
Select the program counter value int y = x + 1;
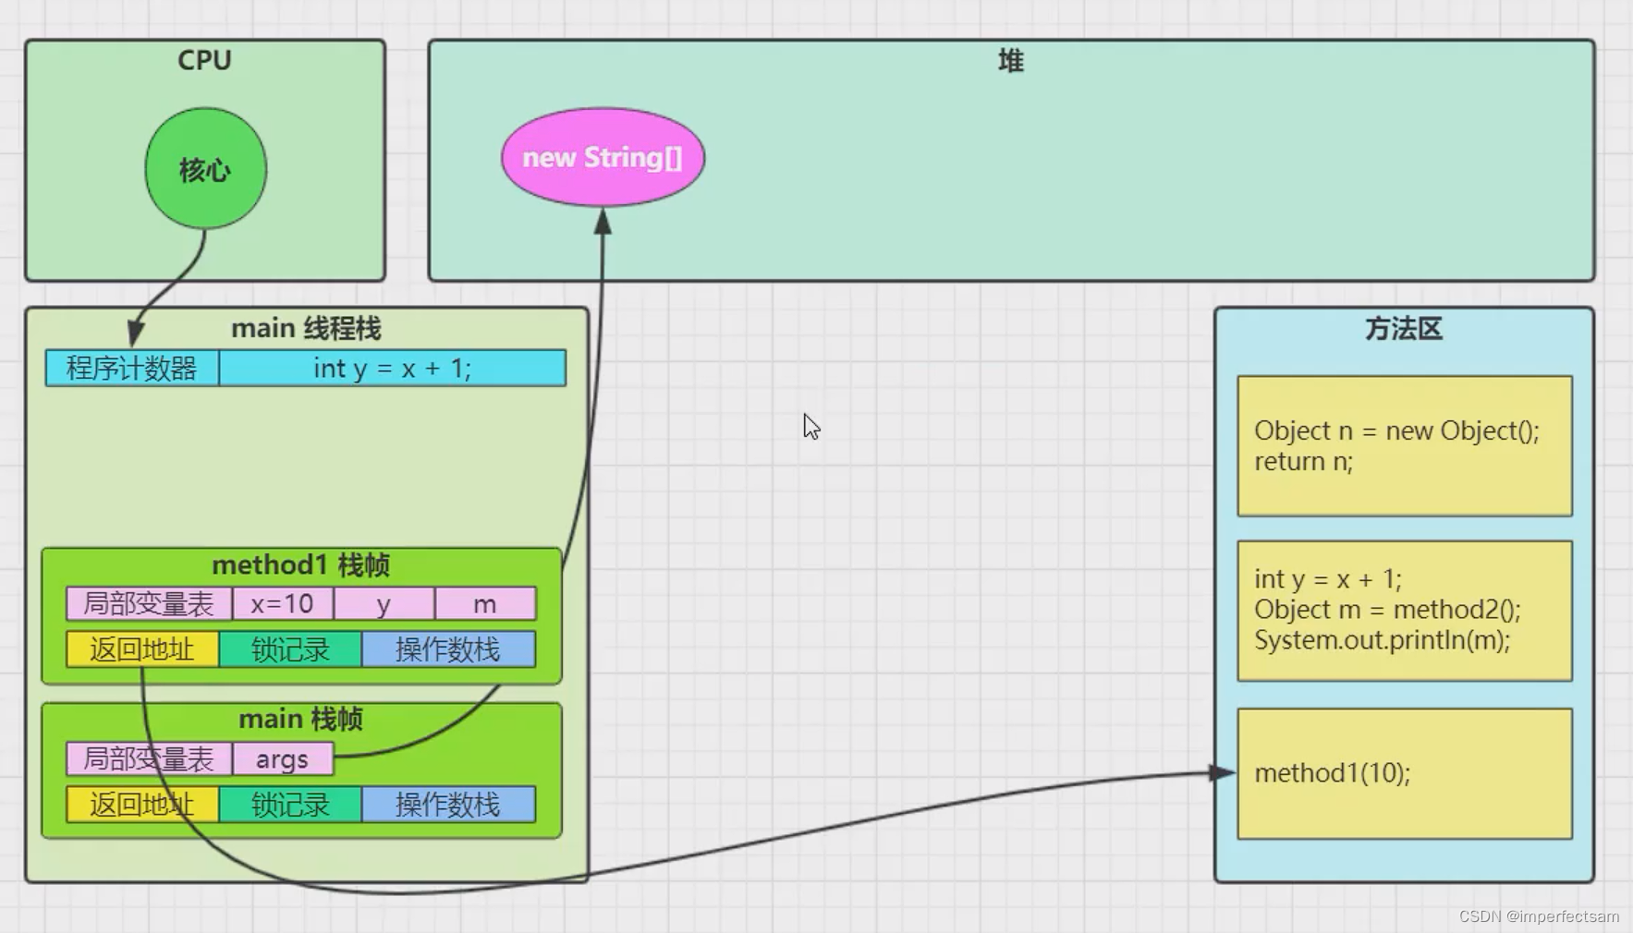click(x=393, y=368)
